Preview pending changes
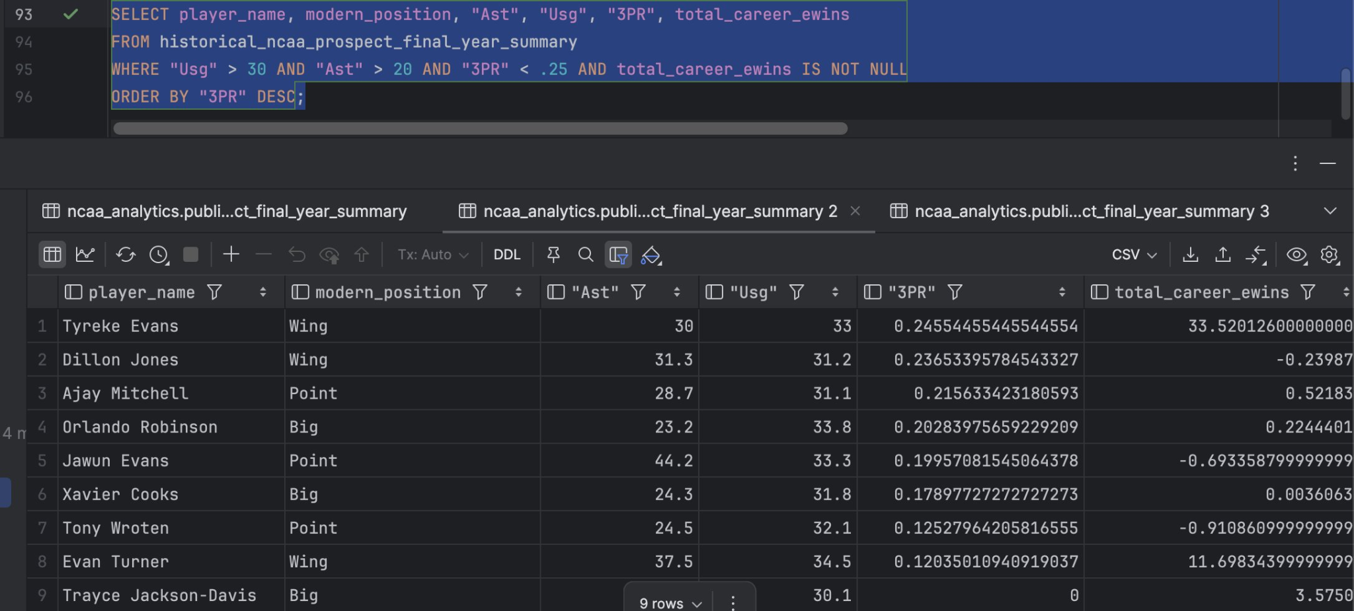 coord(329,255)
